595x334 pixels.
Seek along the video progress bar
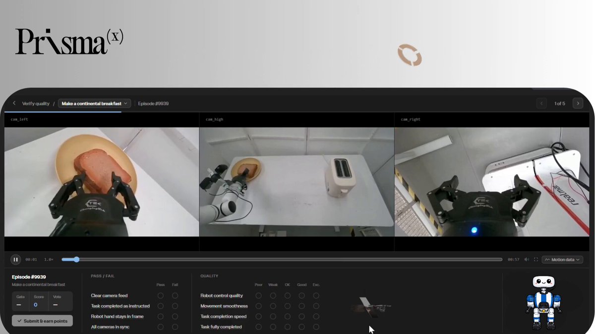[282, 259]
